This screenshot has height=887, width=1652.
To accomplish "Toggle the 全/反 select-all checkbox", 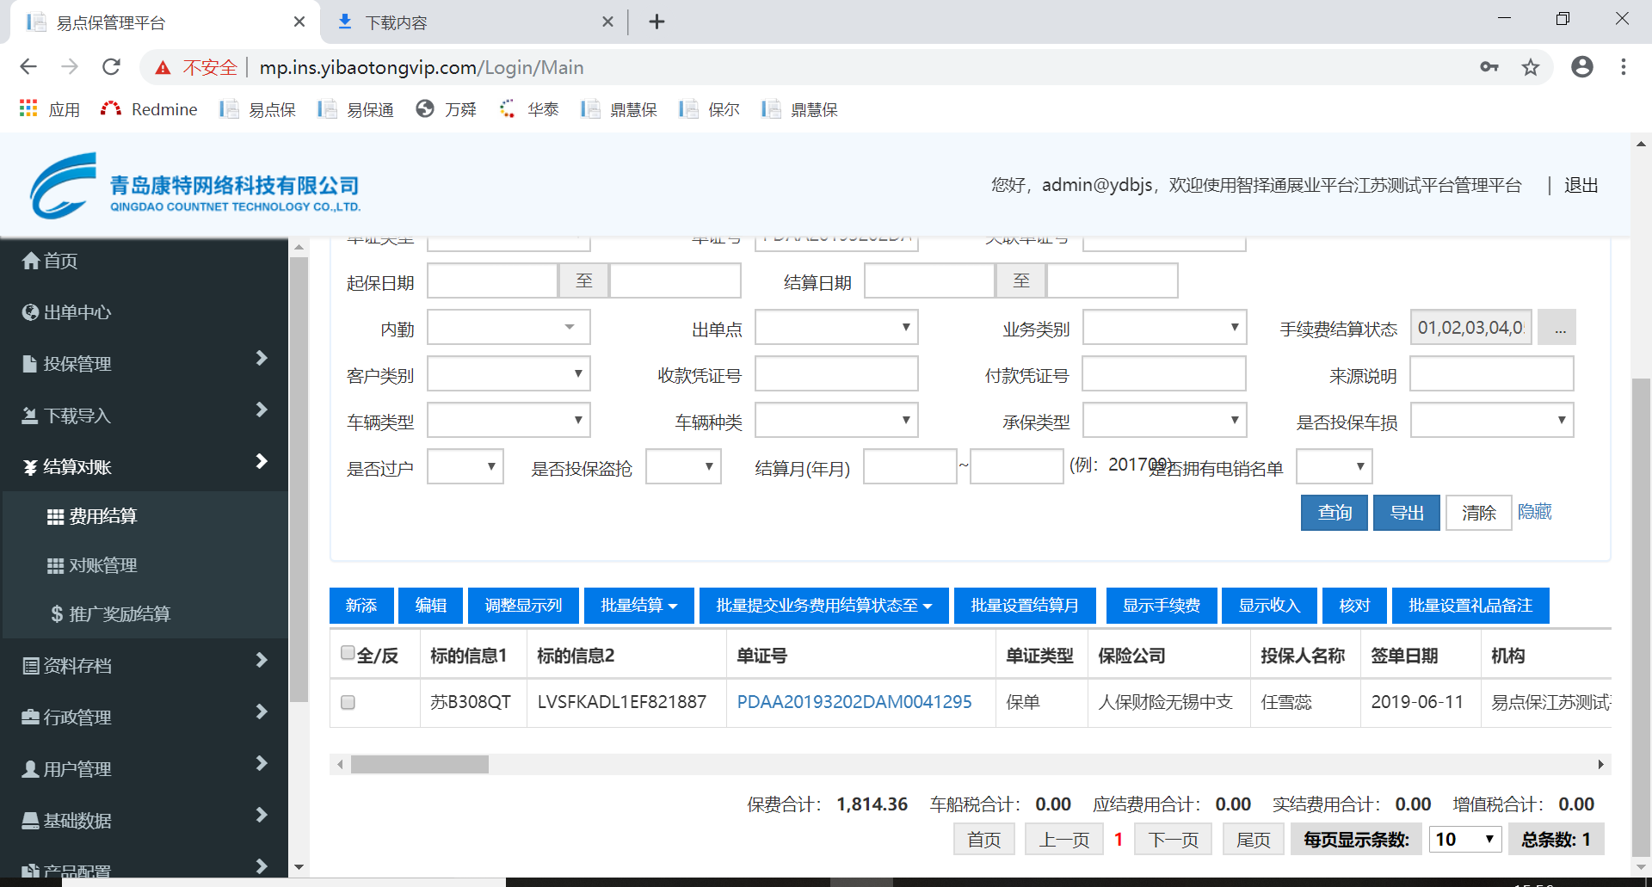I will pyautogui.click(x=348, y=653).
